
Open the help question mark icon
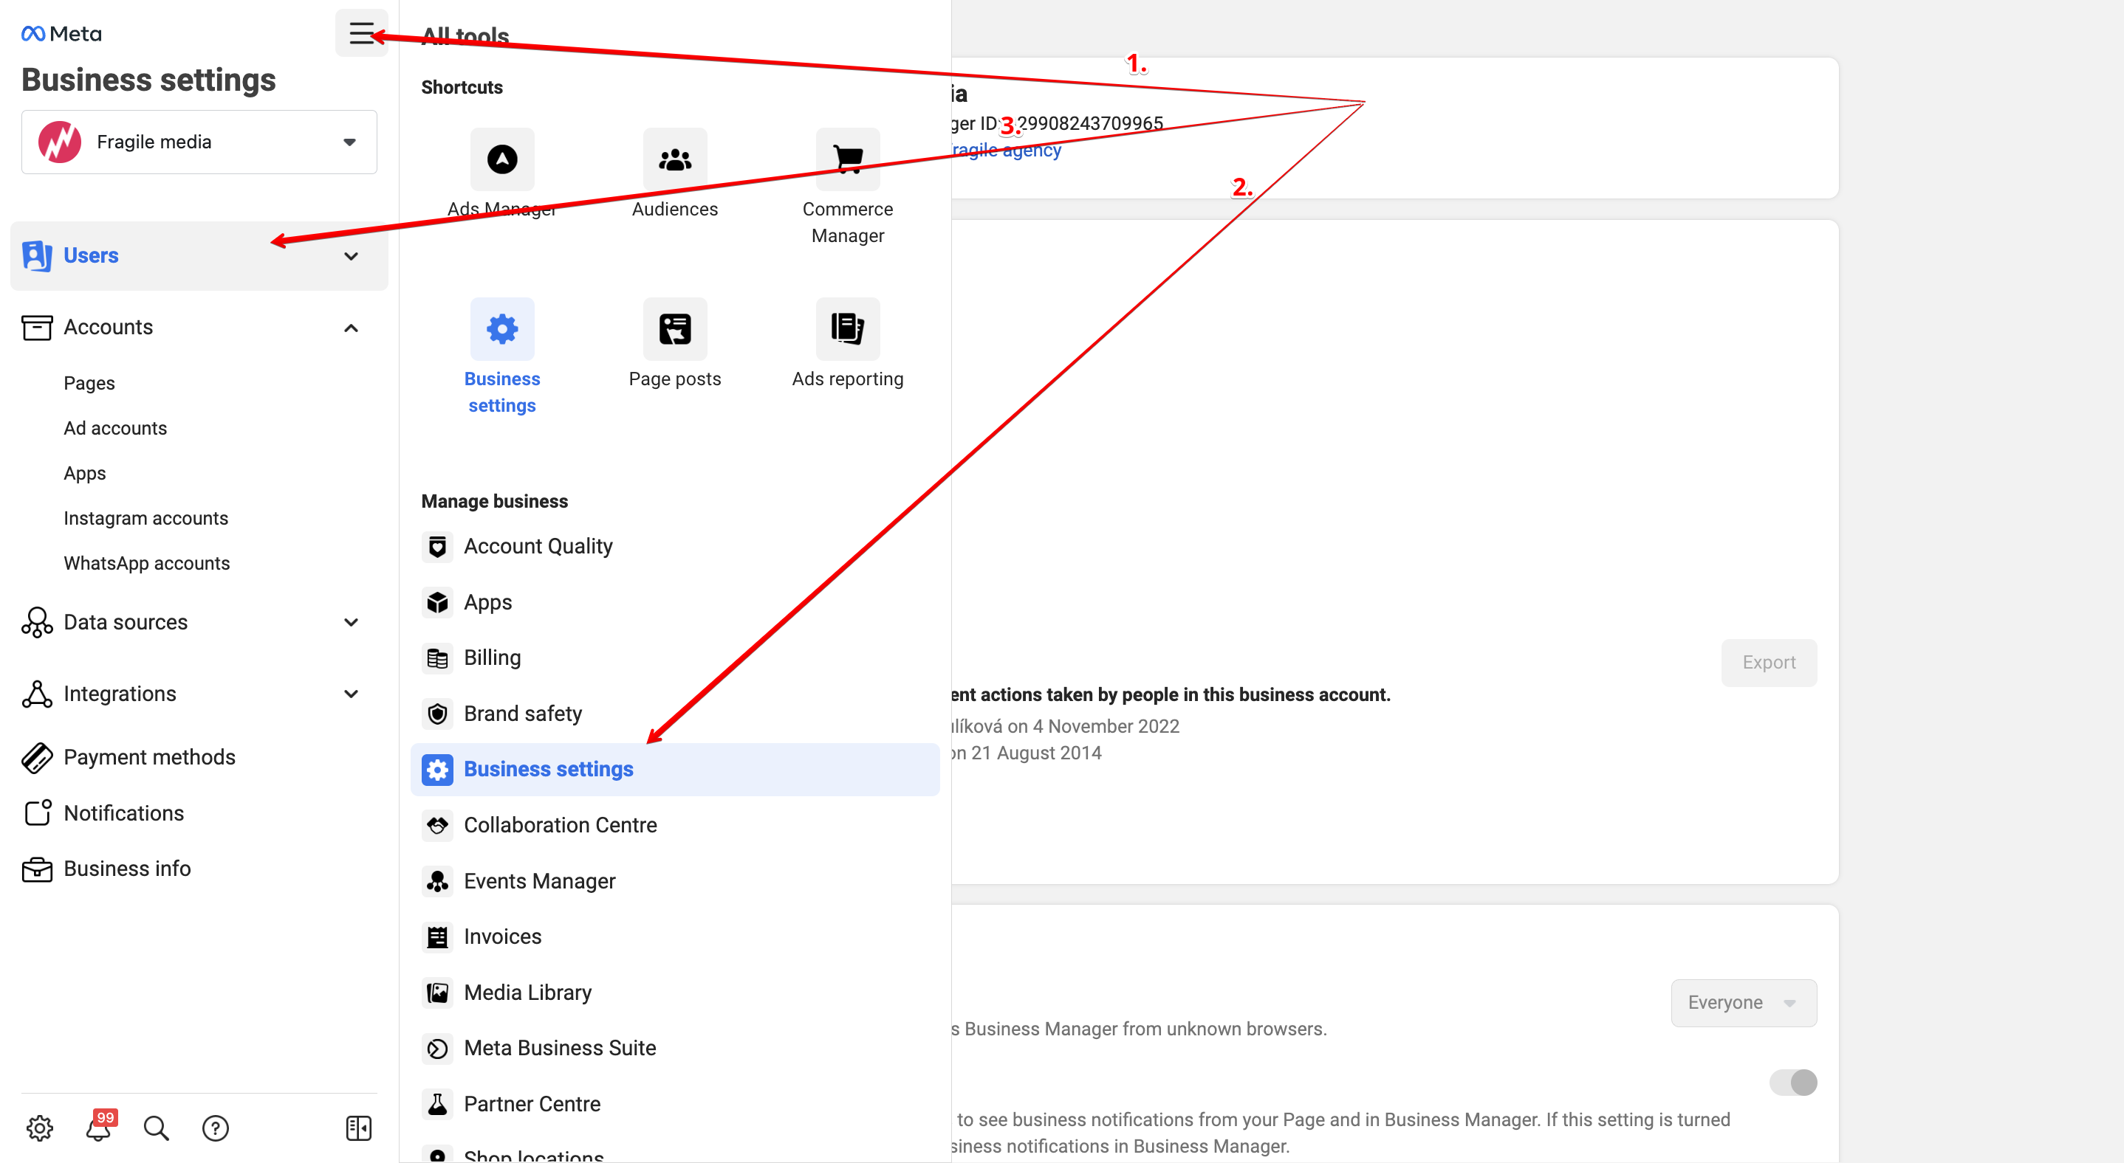coord(215,1128)
